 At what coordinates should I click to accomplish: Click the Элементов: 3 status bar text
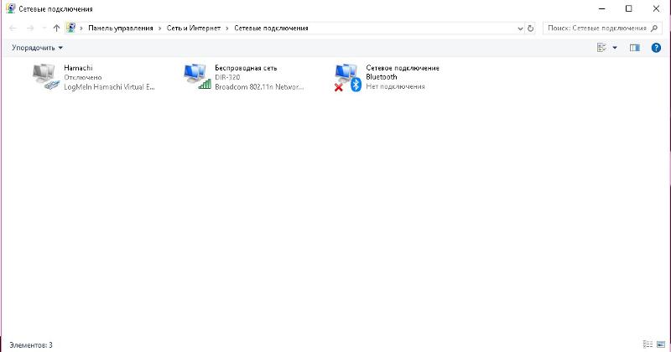[31, 344]
